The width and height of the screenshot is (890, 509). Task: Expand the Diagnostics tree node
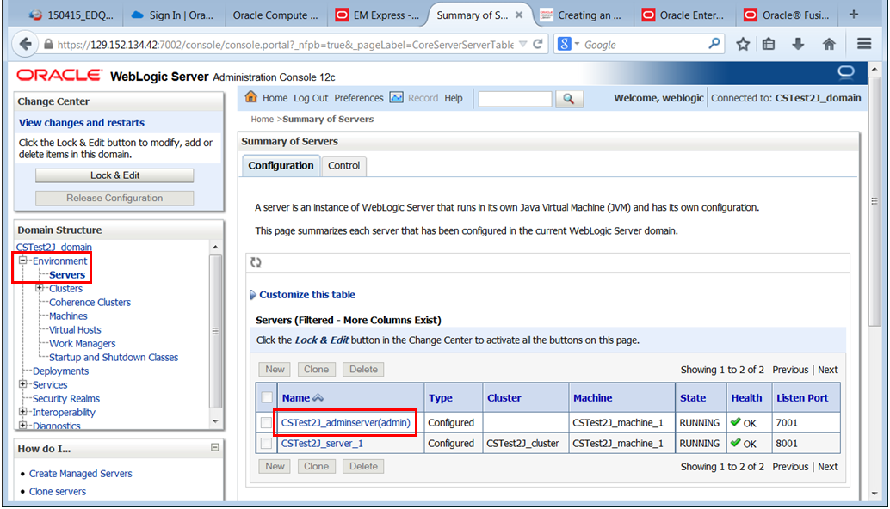23,425
